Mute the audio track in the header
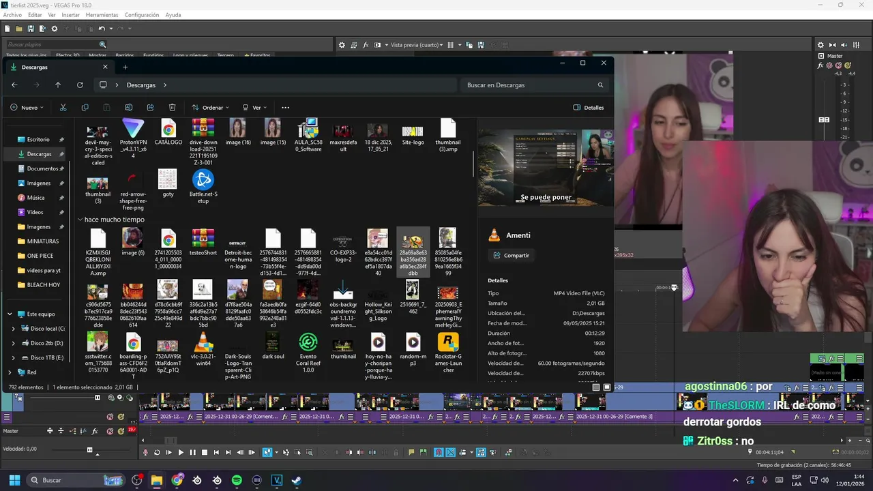The height and width of the screenshot is (491, 873). click(110, 417)
